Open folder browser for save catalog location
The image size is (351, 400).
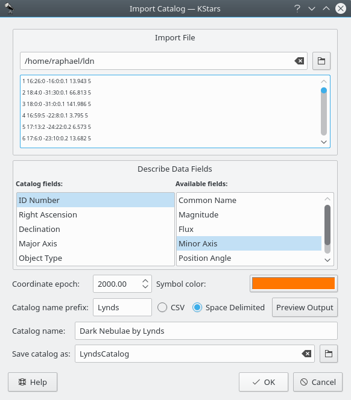pos(329,354)
